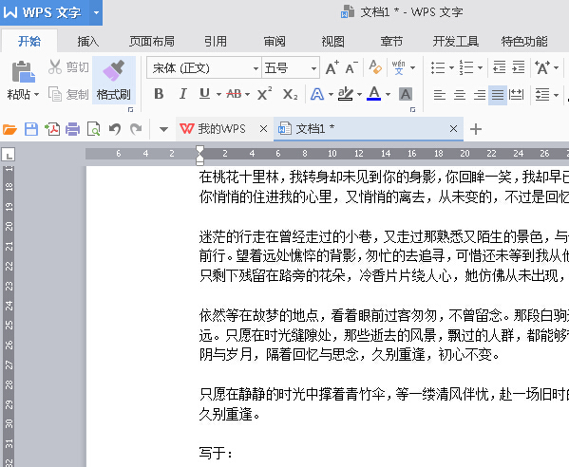Switch to the 插入 ribbon tab
Screen dimensions: 569x467
tap(88, 42)
